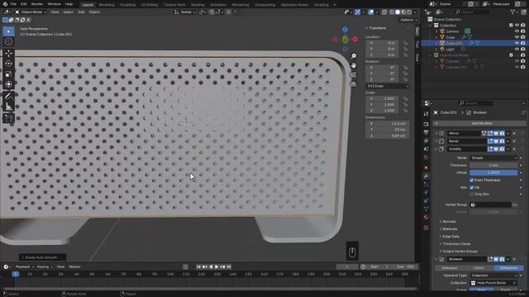
Task: Play the animation forward
Action: pyautogui.click(x=217, y=266)
